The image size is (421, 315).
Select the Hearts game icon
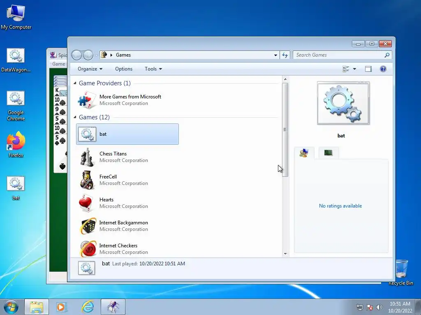[x=86, y=203]
